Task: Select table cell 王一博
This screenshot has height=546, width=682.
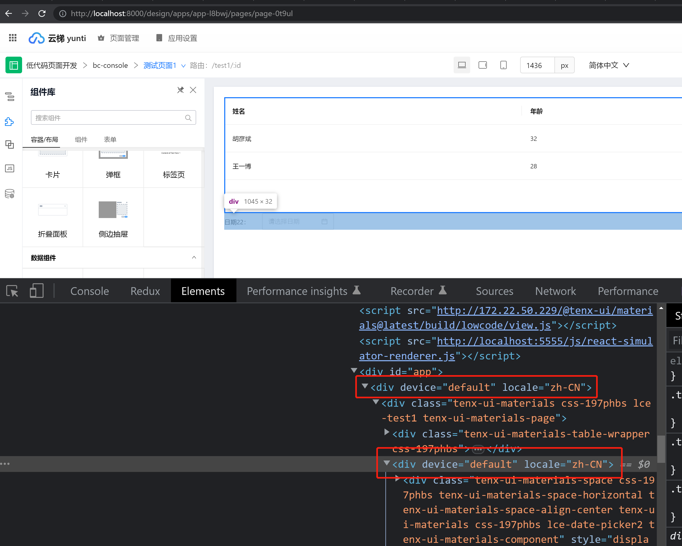Action: (x=242, y=166)
